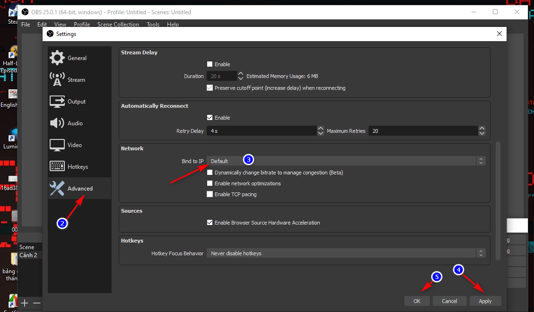Click the plus icon under Scenes list

(x=25, y=303)
